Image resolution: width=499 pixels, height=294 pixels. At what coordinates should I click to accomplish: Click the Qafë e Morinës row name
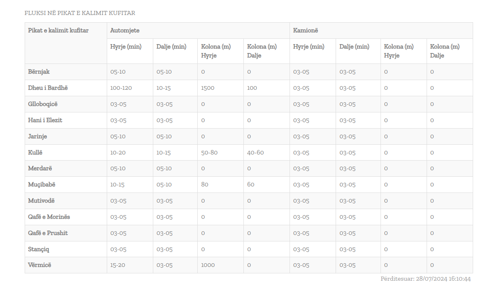49,217
